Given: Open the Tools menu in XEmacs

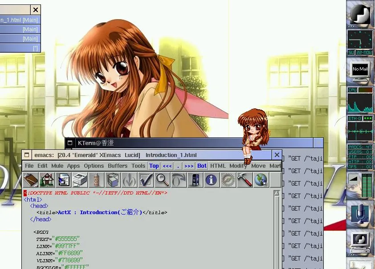Looking at the screenshot, I should click(138, 166).
